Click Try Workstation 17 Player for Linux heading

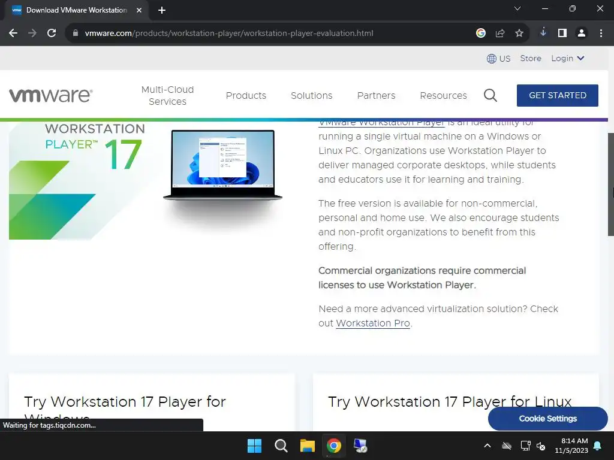click(450, 402)
